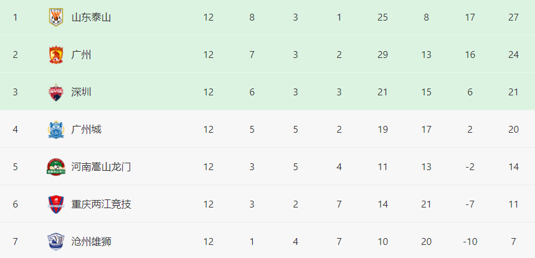
Task: Click rank number 1 in the standings
Action: click(16, 17)
